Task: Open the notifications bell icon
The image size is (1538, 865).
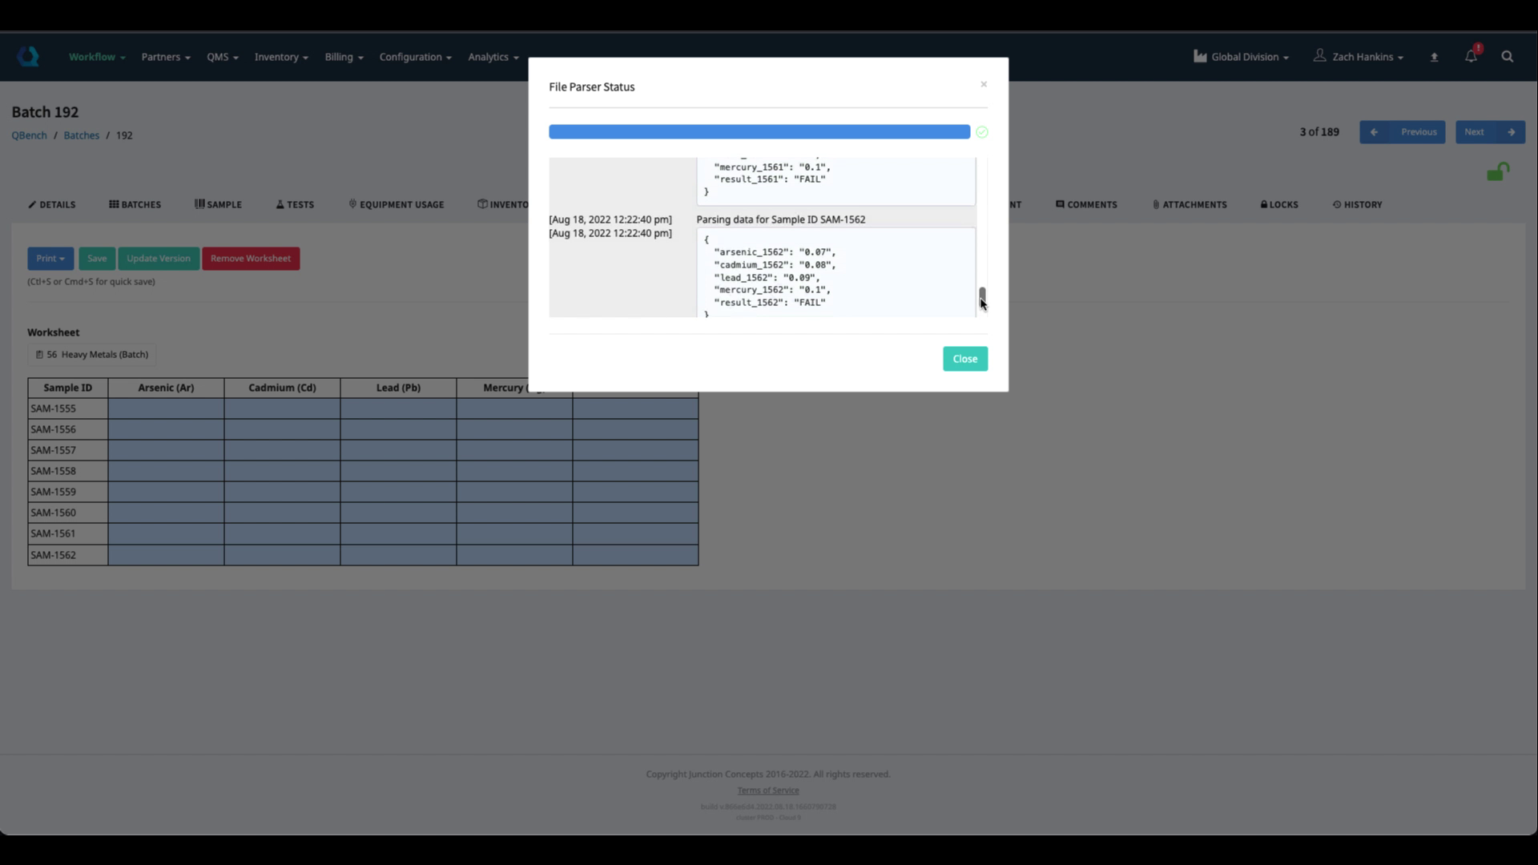Action: pos(1471,56)
